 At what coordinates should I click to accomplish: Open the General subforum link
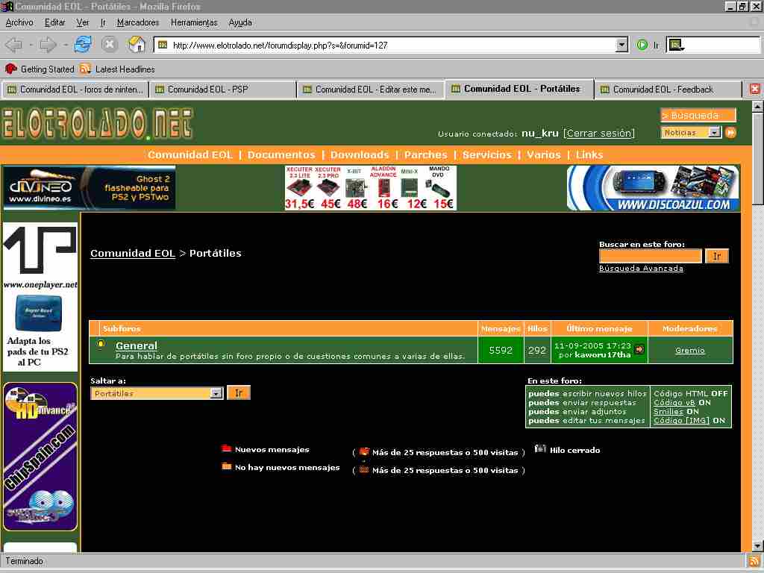click(137, 345)
